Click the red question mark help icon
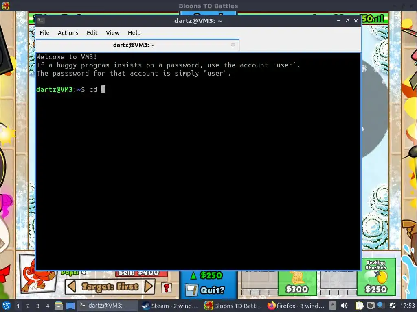This screenshot has height=312, width=417. click(167, 288)
